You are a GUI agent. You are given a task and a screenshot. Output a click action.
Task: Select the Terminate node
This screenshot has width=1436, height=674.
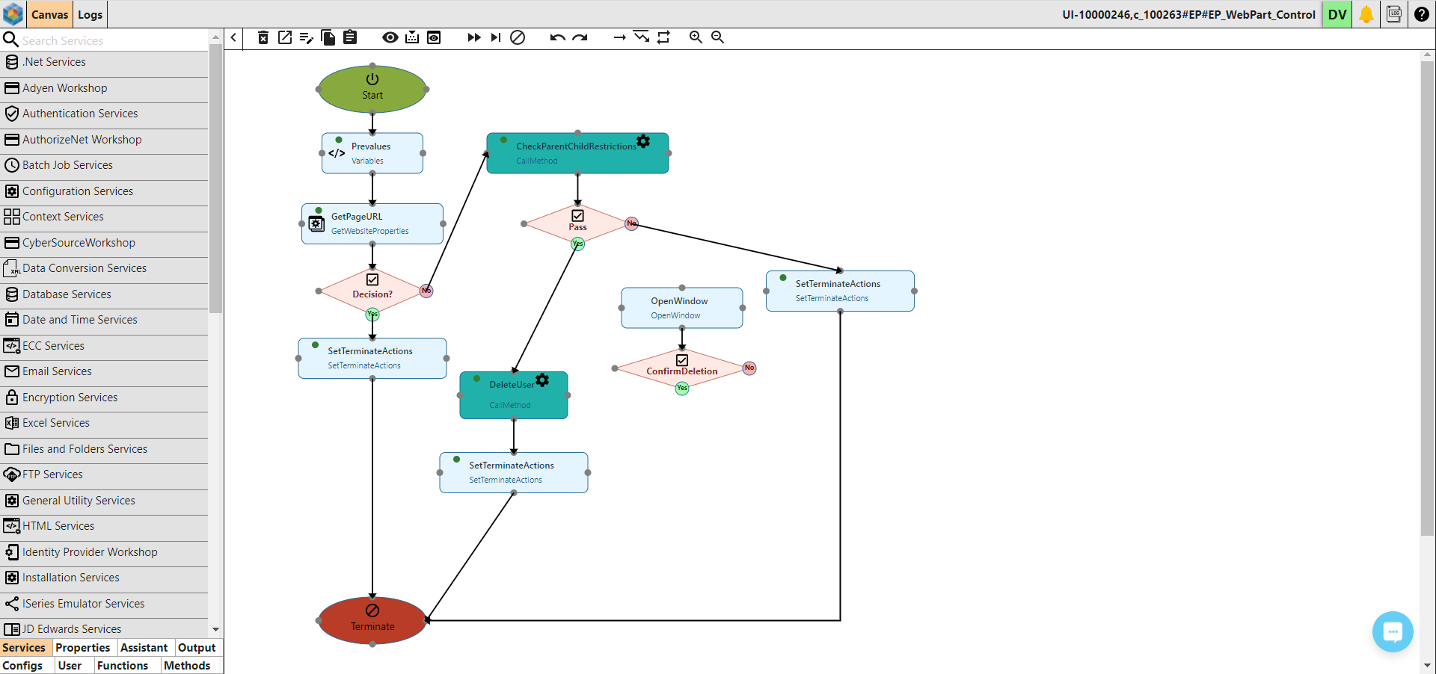pyautogui.click(x=372, y=620)
